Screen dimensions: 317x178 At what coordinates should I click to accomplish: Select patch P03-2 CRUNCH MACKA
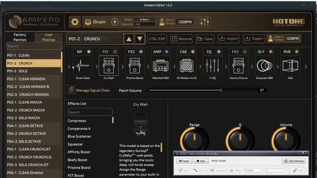coord(34,110)
